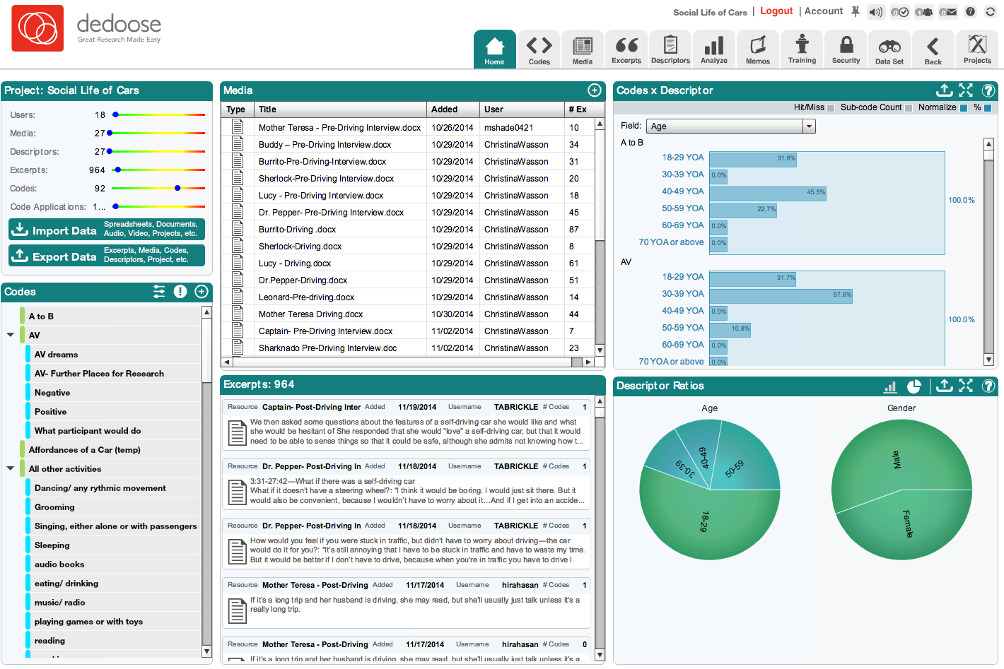Adjust the Users count slider handle
Image resolution: width=1004 pixels, height=669 pixels.
(x=116, y=114)
